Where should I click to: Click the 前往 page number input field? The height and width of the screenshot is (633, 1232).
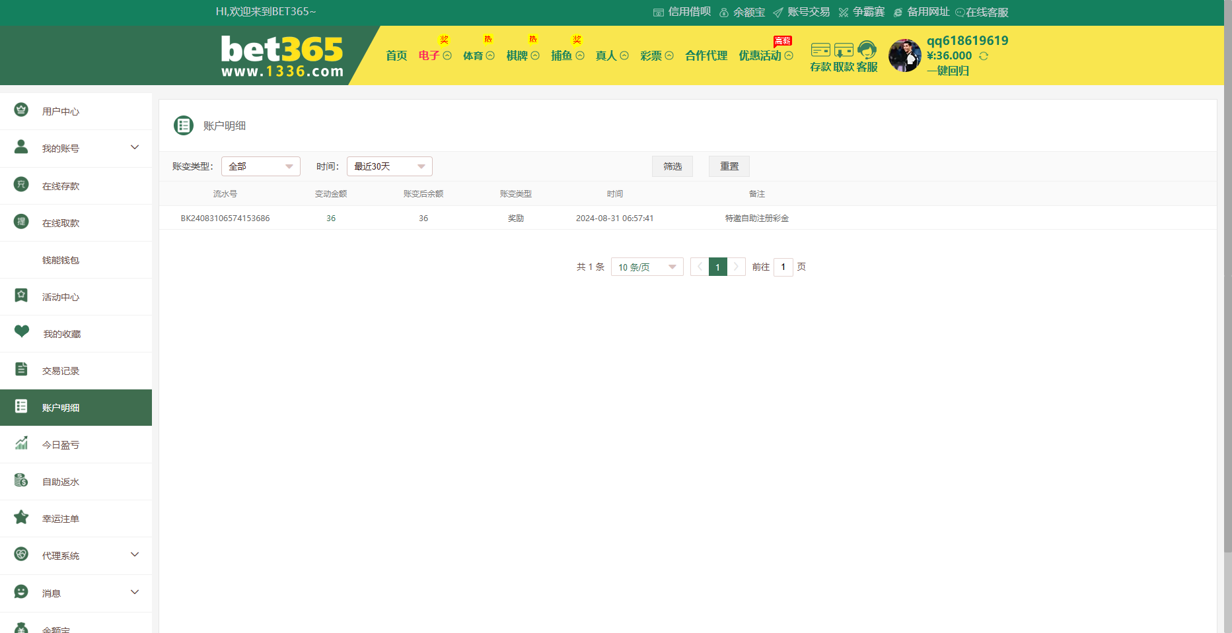[x=783, y=267]
